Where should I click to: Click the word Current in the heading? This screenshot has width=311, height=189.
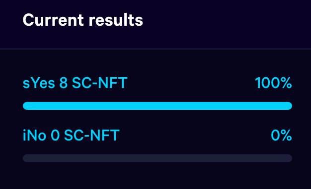[53, 20]
